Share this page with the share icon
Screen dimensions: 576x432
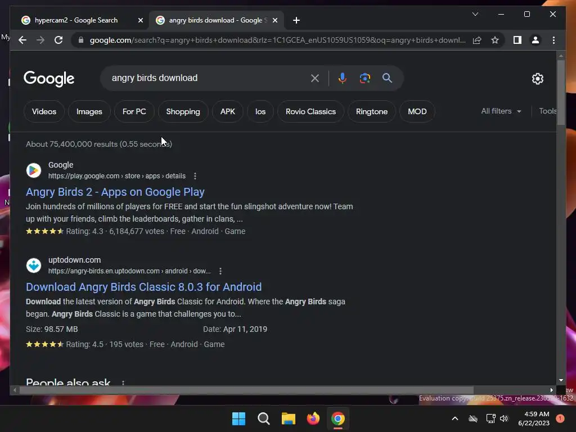point(477,40)
